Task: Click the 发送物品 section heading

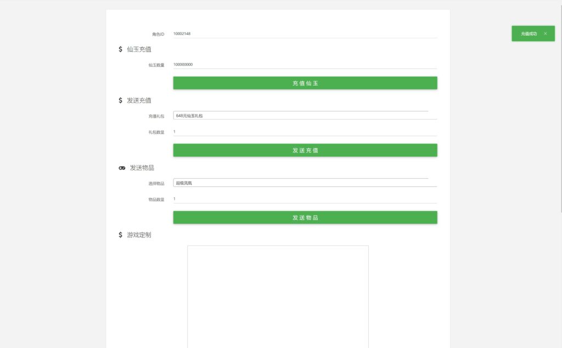Action: [140, 168]
